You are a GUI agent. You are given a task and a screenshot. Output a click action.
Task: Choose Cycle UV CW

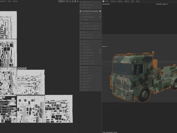point(90,79)
